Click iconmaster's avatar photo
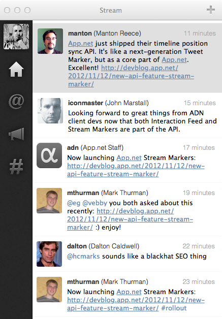The height and width of the screenshot is (319, 222). pyautogui.click(x=50, y=111)
